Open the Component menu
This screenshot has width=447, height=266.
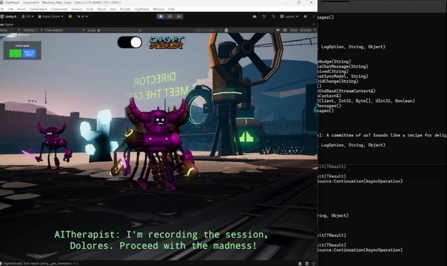(59, 9)
